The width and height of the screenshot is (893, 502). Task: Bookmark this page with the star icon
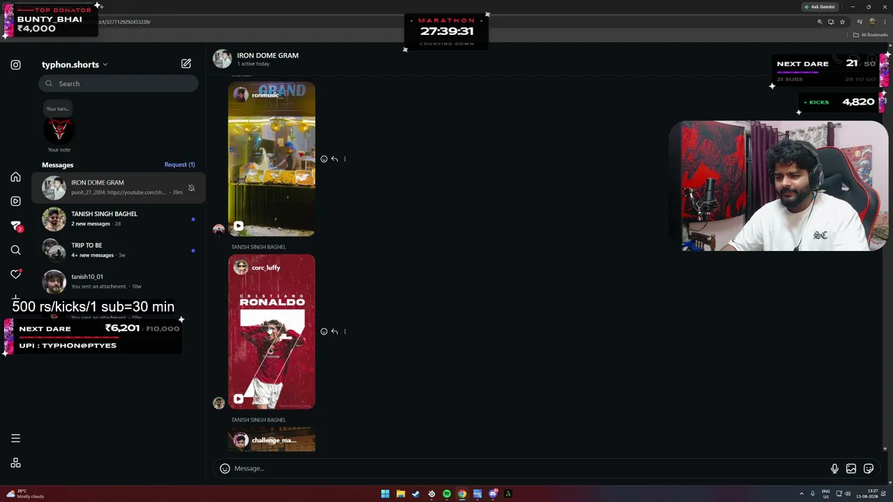pyautogui.click(x=842, y=22)
